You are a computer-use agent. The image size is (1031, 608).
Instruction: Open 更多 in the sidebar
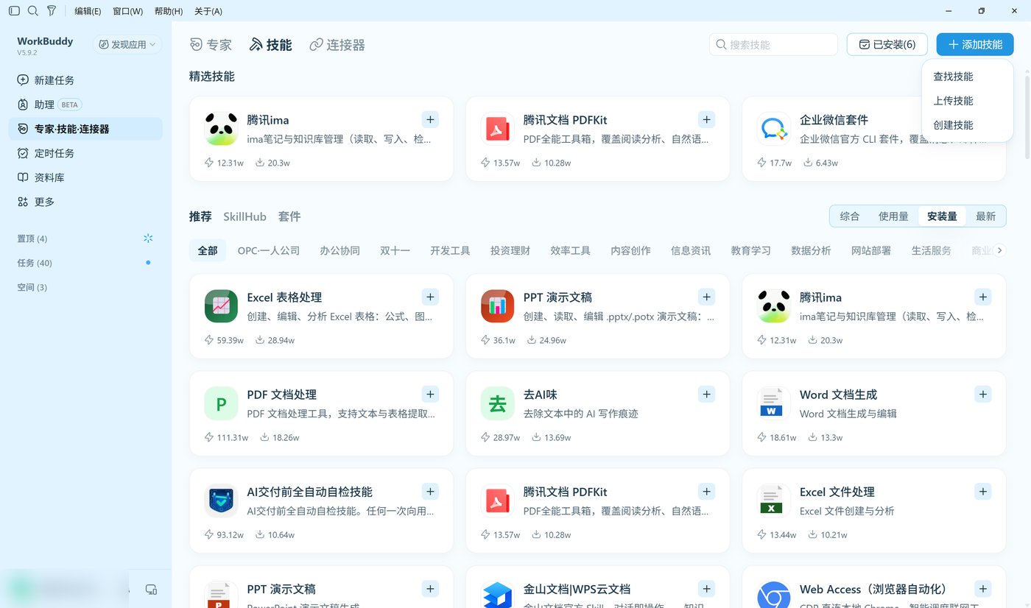[x=85, y=202]
